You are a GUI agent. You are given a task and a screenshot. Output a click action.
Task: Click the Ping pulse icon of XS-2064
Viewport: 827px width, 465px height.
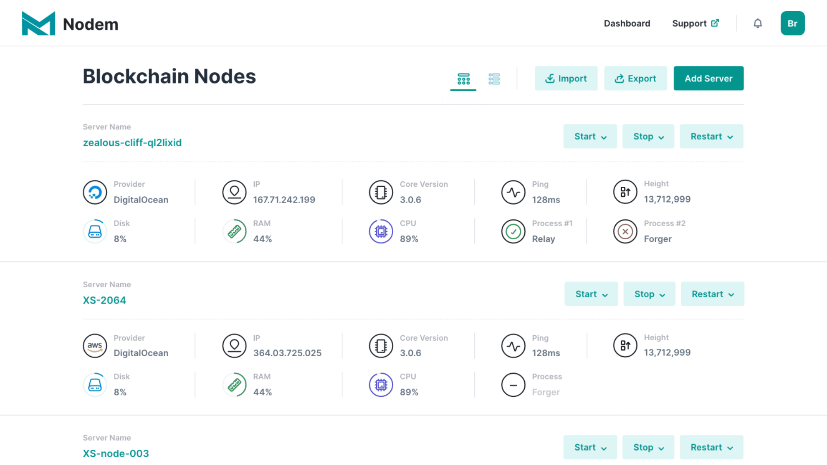pyautogui.click(x=513, y=346)
